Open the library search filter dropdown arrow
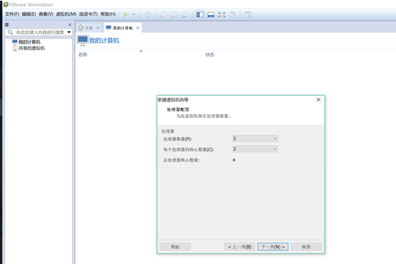Screen dimensions: 396x264 click(x=69, y=32)
